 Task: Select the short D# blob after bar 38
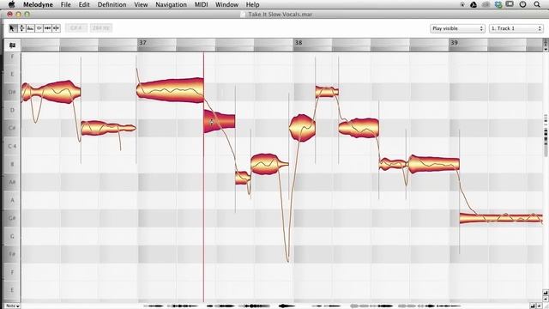(x=327, y=92)
